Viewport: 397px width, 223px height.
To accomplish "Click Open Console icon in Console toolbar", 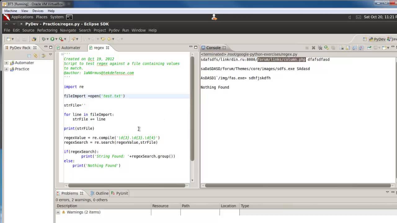I will coord(384,48).
